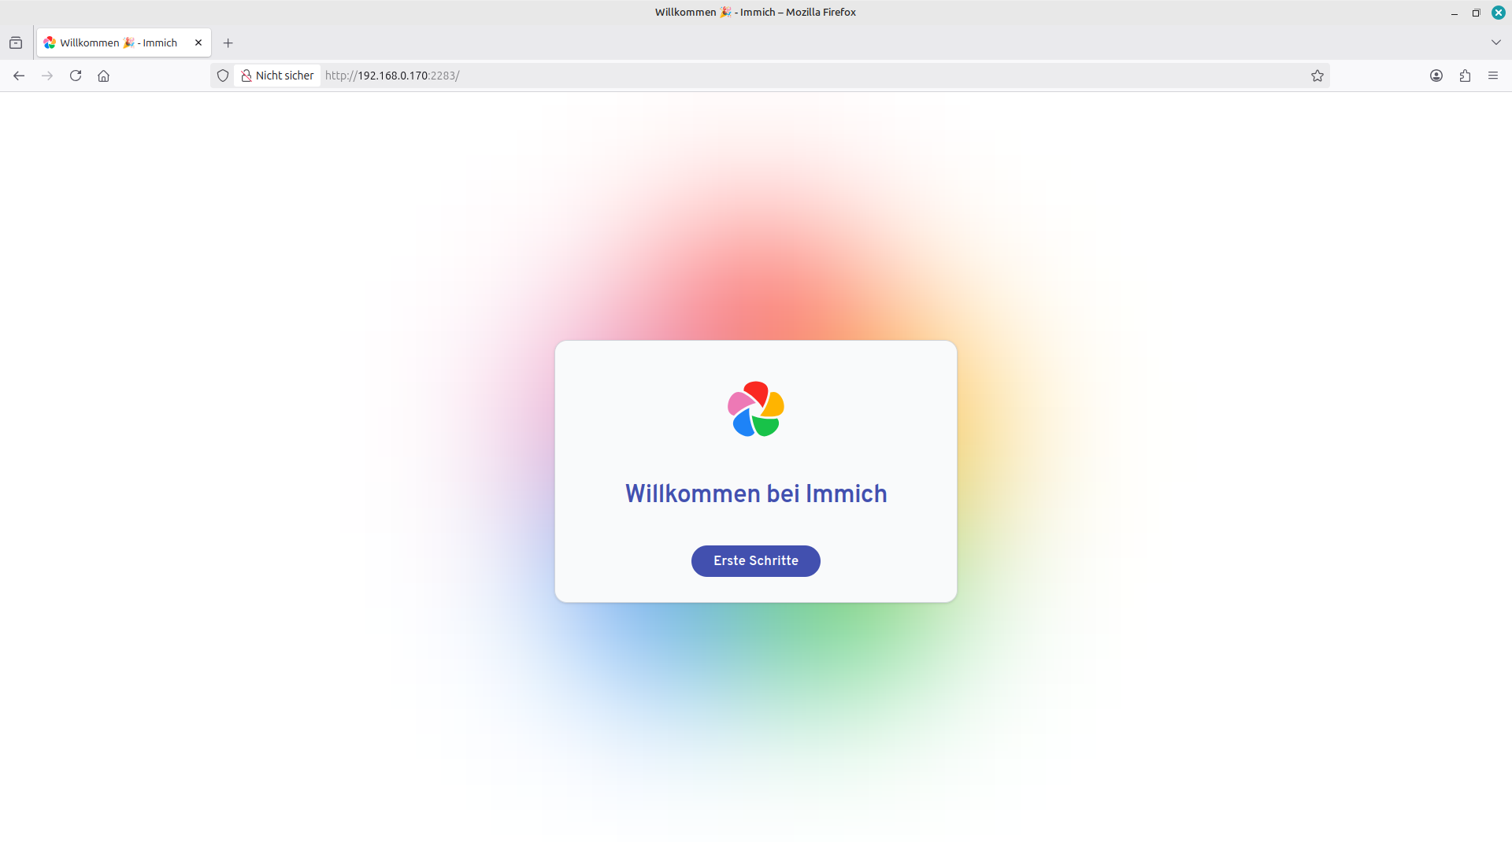1512x850 pixels.
Task: Maximize the Firefox window
Action: (1476, 13)
